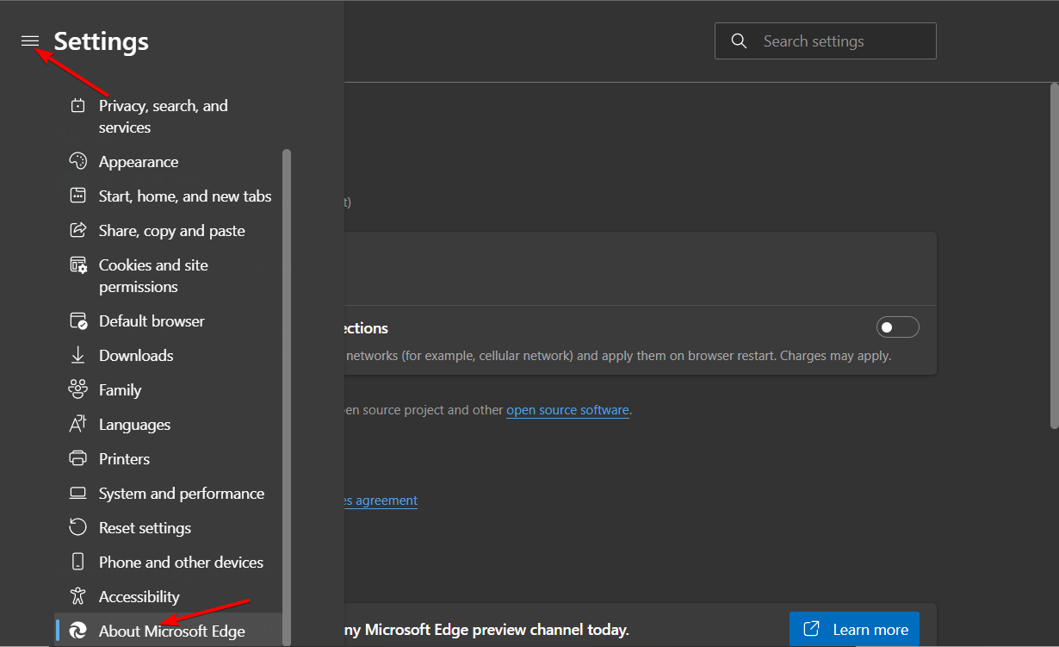Click the Share, copy and paste icon

[x=77, y=231]
